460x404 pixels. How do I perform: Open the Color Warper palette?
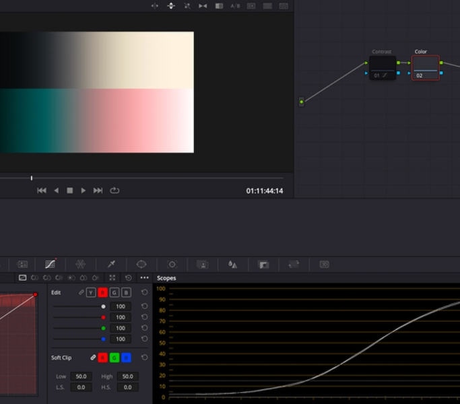[80, 265]
